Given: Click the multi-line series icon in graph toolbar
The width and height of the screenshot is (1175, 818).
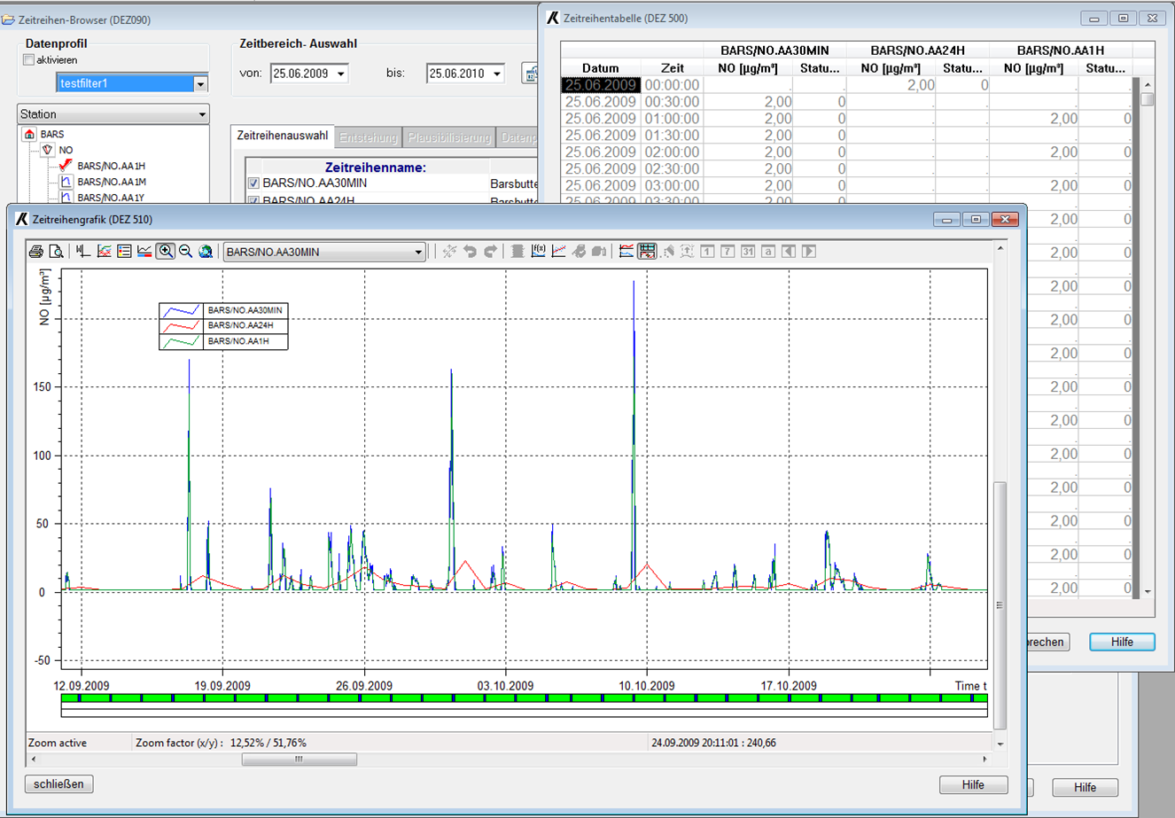Looking at the screenshot, I should (x=626, y=252).
